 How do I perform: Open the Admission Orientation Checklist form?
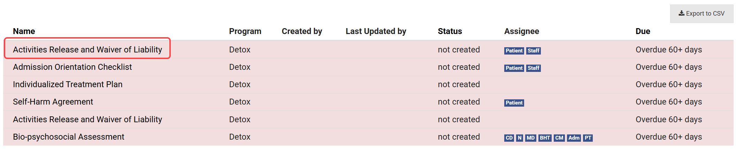(x=72, y=67)
